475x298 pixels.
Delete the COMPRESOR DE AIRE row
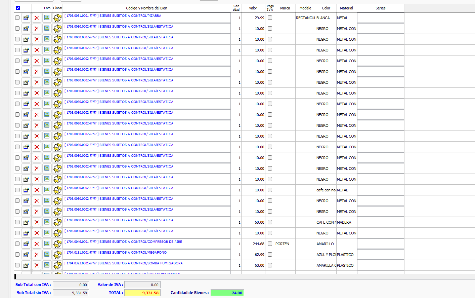click(x=37, y=244)
